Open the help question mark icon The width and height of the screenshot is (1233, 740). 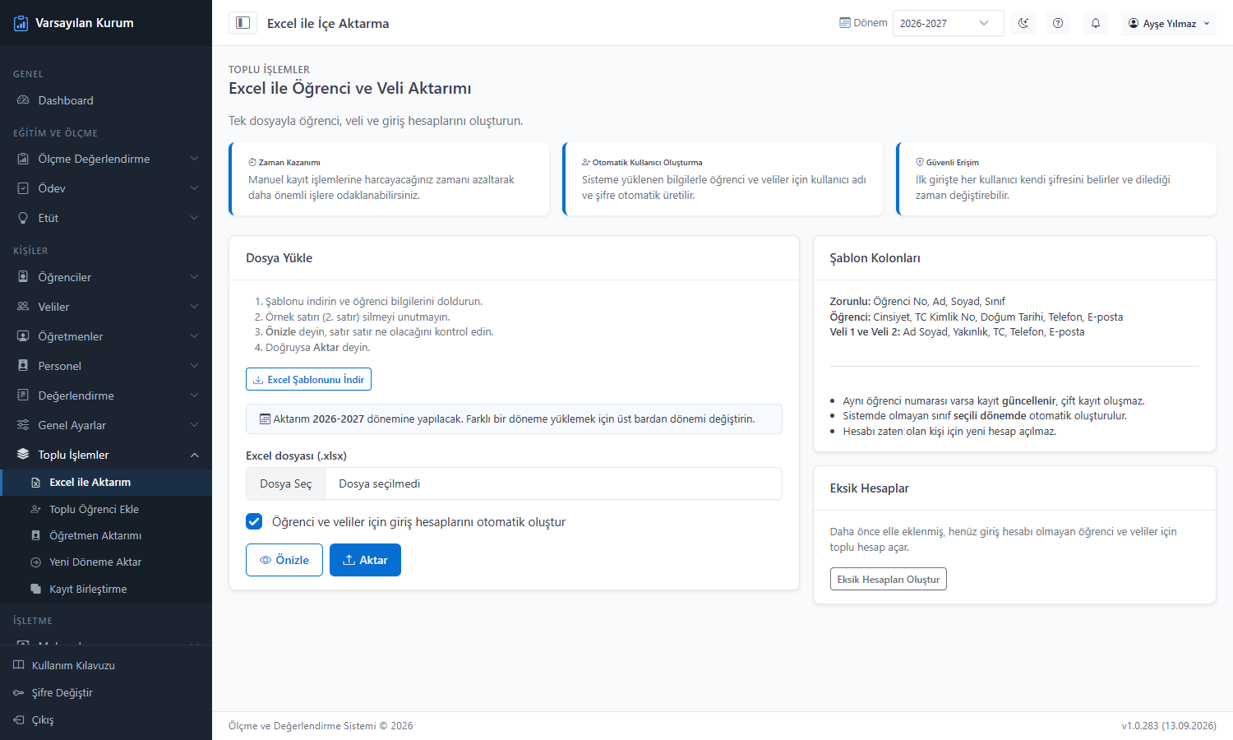[x=1058, y=23]
